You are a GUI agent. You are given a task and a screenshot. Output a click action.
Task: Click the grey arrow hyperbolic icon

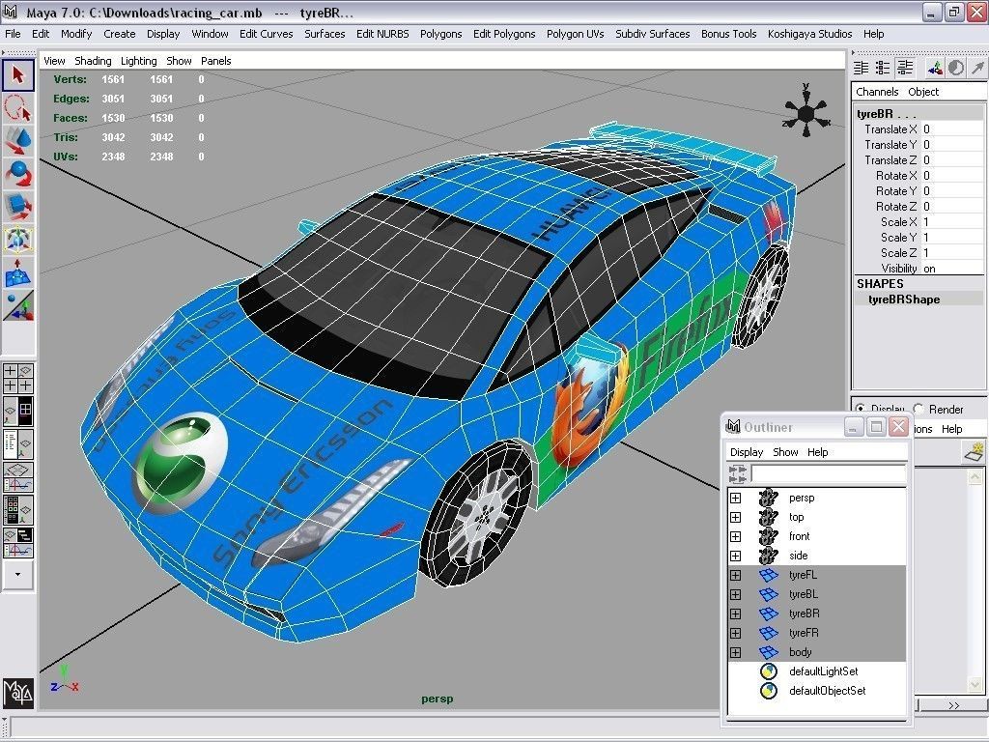click(x=977, y=68)
